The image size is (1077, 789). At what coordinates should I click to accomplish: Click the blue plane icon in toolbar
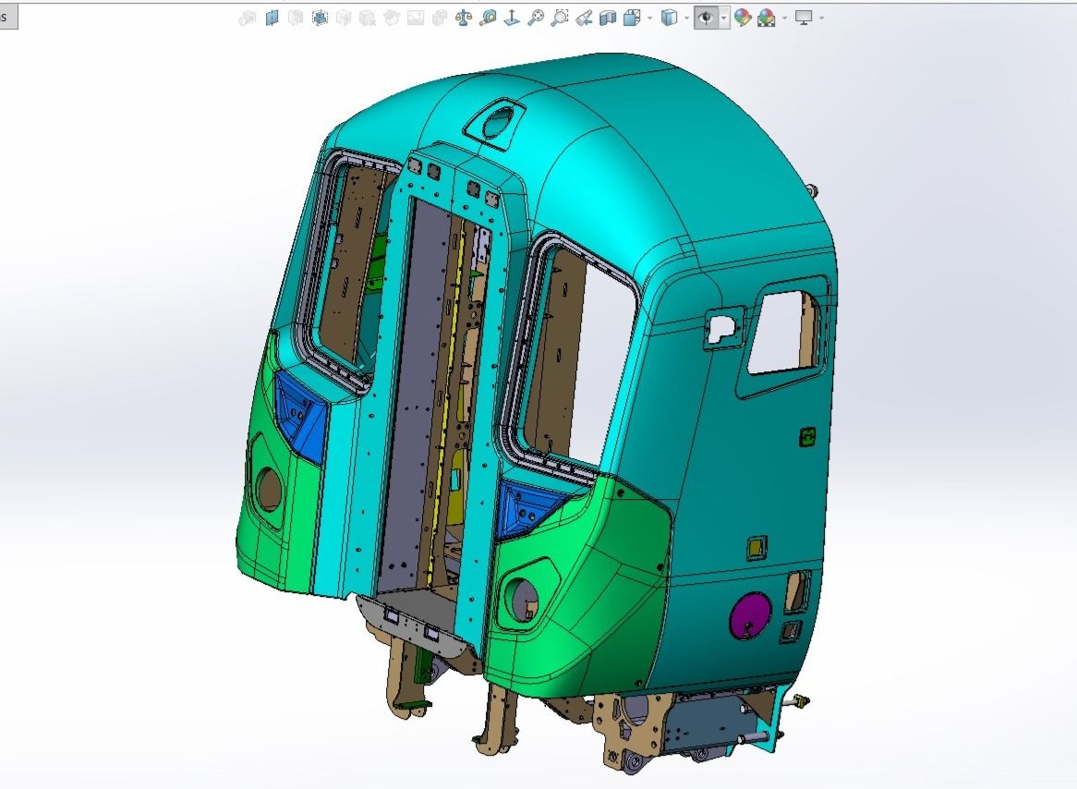pyautogui.click(x=272, y=18)
